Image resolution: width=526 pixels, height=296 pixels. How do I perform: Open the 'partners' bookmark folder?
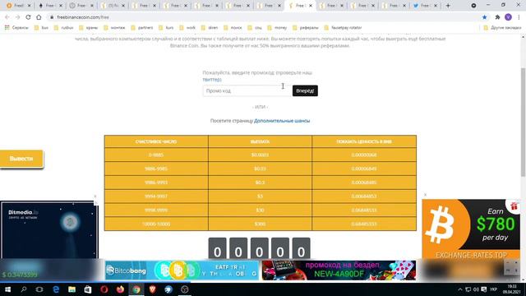pos(142,27)
